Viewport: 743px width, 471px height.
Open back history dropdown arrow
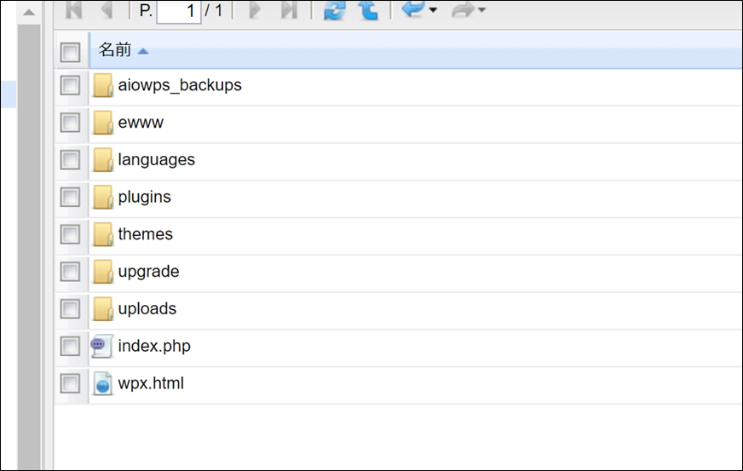click(433, 9)
